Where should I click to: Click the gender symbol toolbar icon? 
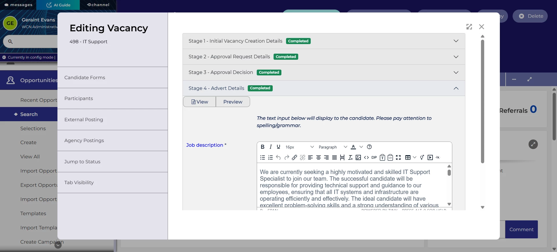click(422, 157)
